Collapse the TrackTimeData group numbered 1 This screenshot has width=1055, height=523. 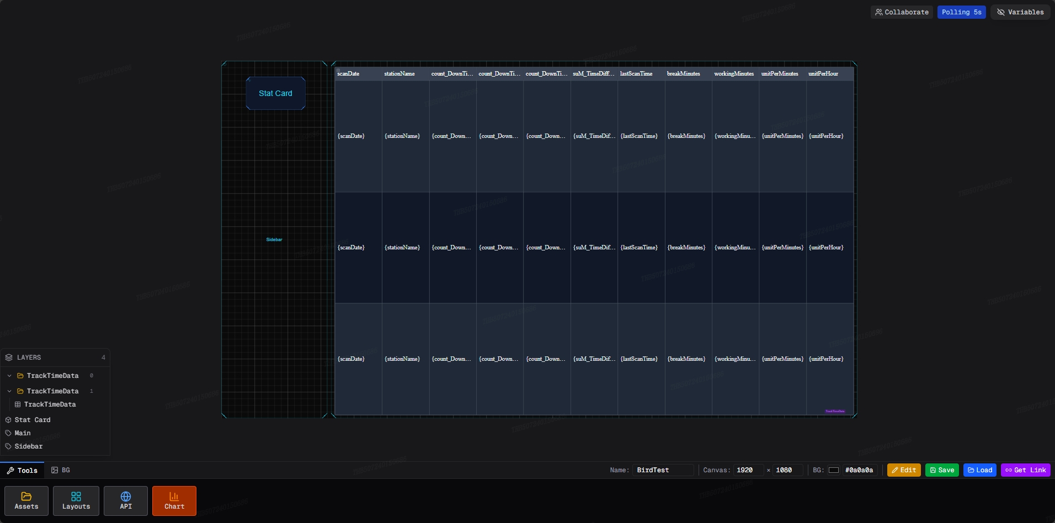[9, 391]
